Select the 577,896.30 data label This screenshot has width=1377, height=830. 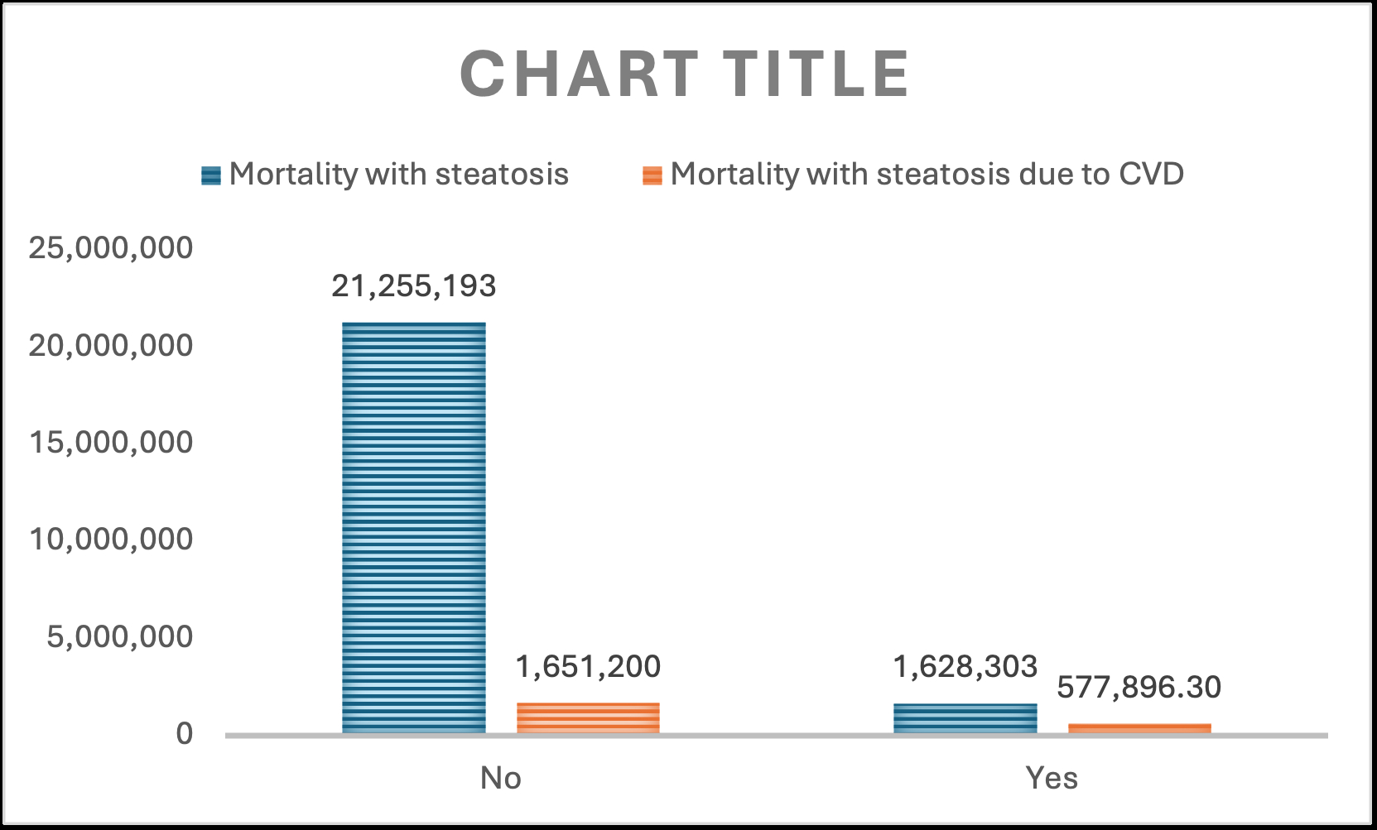coord(1139,688)
